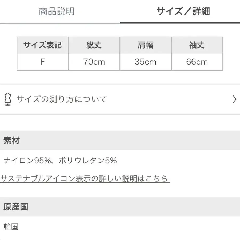The image size is (240, 240).
Task: Click the 総丈 column header
Action: pyautogui.click(x=94, y=45)
